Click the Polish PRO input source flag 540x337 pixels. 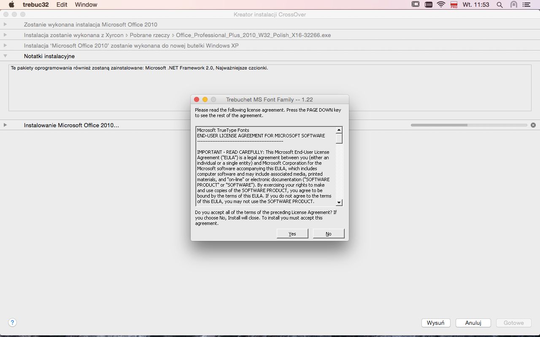click(x=454, y=5)
